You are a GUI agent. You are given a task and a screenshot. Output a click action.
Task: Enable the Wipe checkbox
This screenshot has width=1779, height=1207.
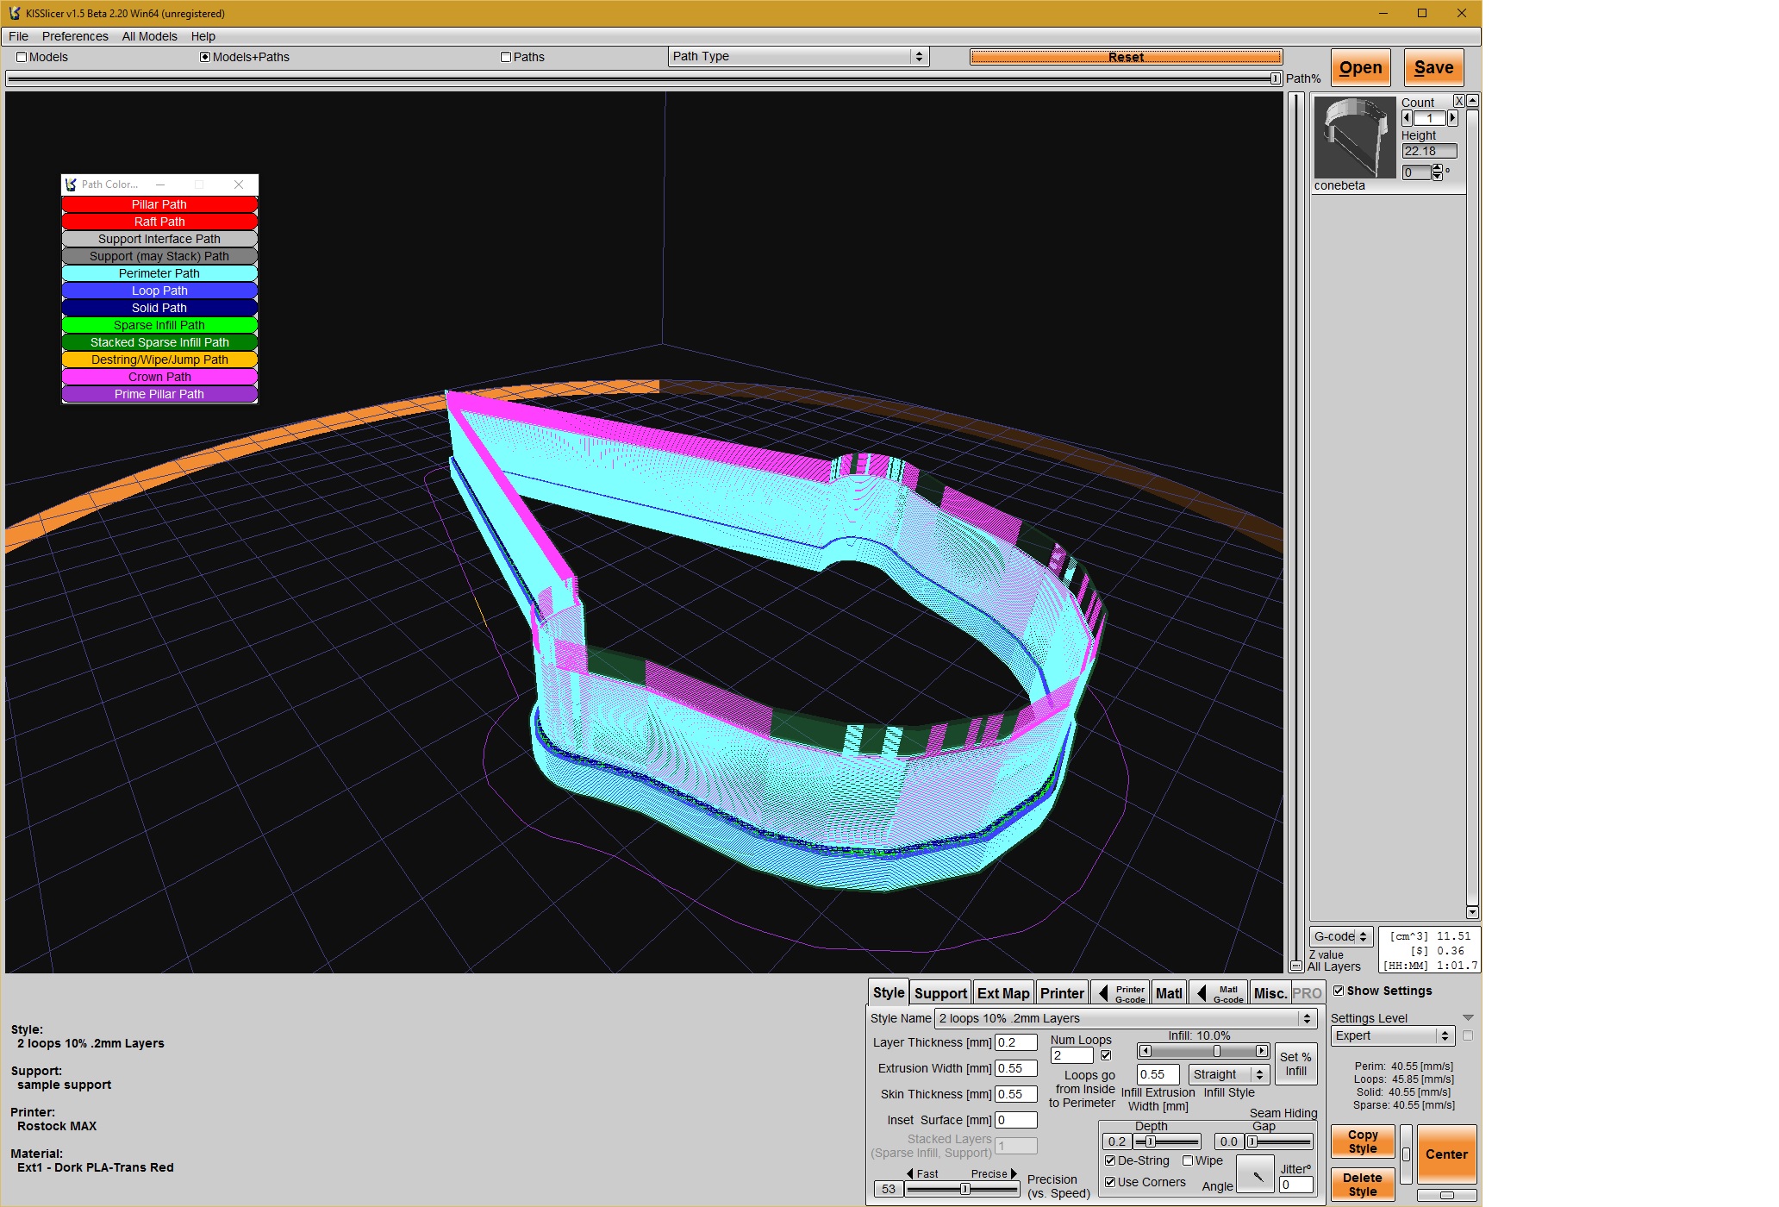tap(1188, 1160)
